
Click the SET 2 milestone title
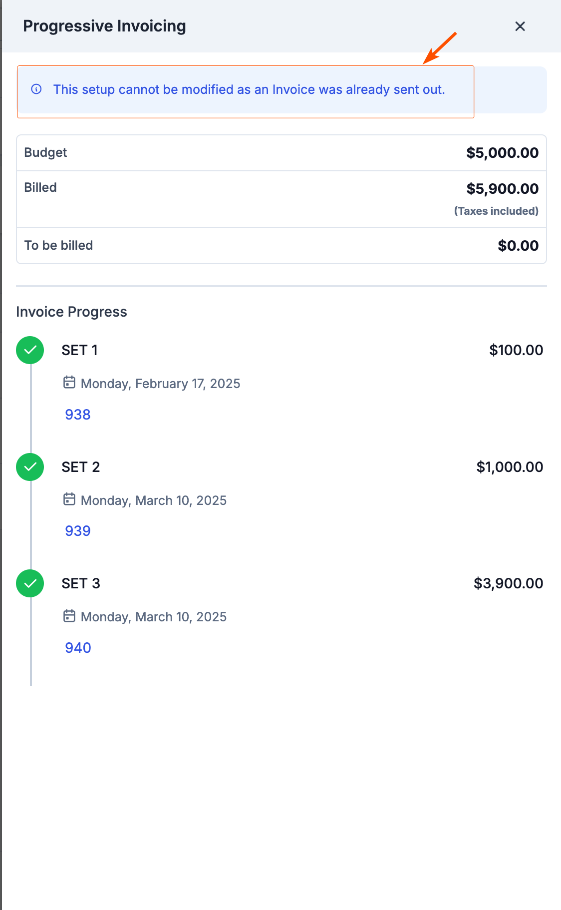(x=81, y=467)
